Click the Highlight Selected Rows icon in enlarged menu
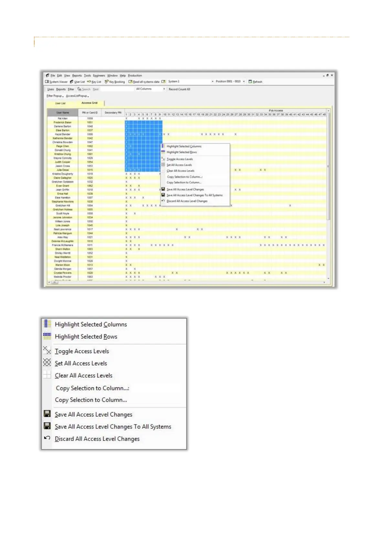The image size is (385, 544). pos(47,336)
